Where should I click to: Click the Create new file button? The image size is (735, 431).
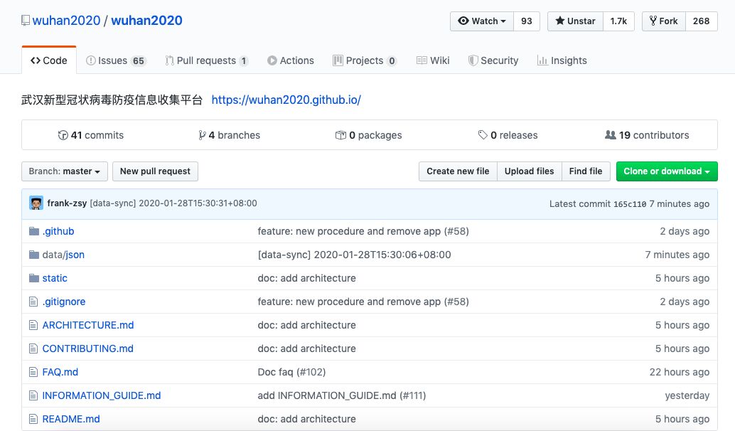tap(458, 171)
